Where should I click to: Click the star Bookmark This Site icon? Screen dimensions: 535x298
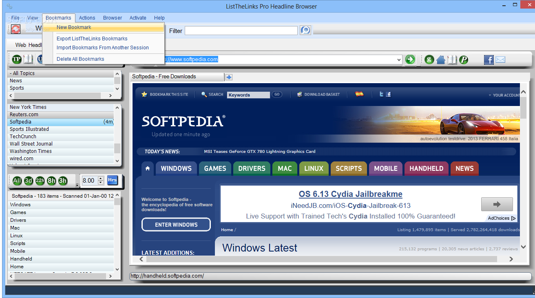point(144,94)
